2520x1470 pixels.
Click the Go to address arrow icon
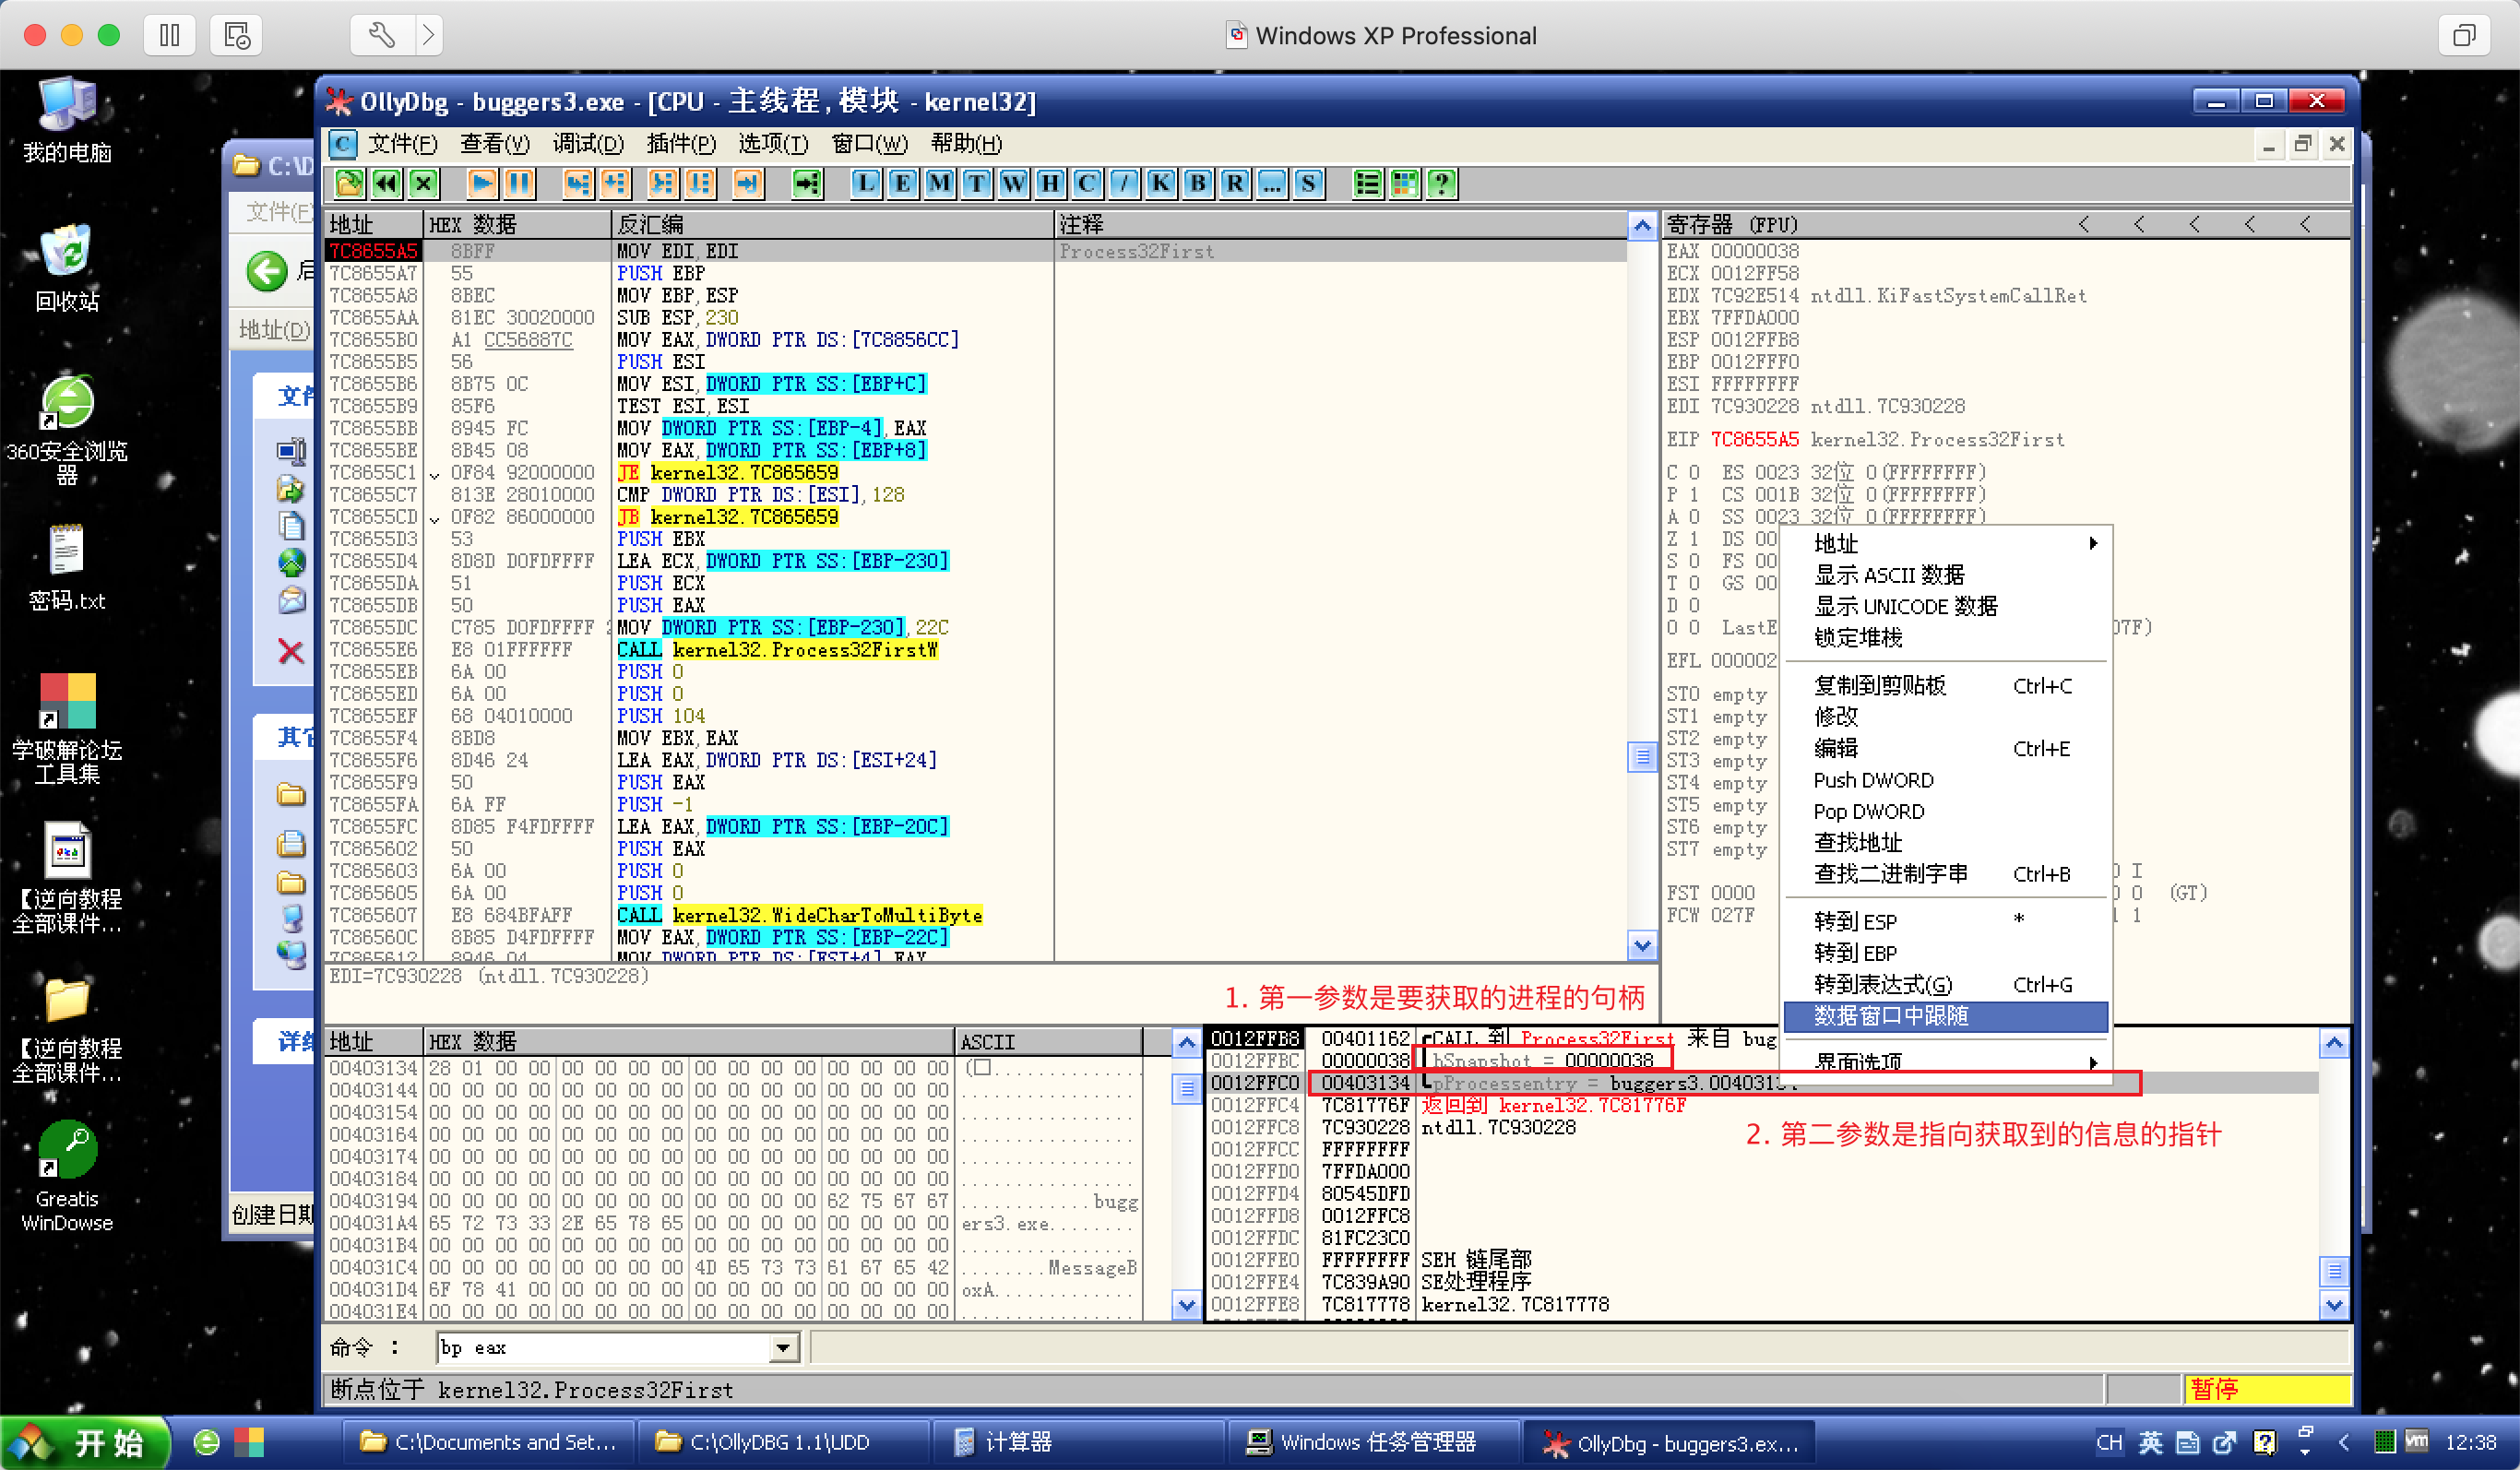(807, 183)
